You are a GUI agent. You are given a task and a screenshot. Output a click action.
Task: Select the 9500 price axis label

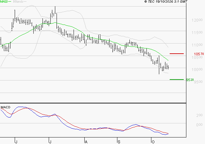click(198, 82)
